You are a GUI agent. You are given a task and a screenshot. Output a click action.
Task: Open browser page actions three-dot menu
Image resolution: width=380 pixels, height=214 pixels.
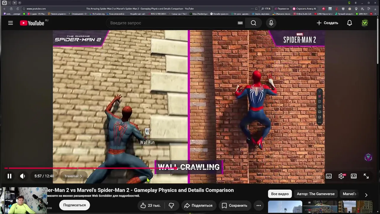pyautogui.click(x=252, y=9)
